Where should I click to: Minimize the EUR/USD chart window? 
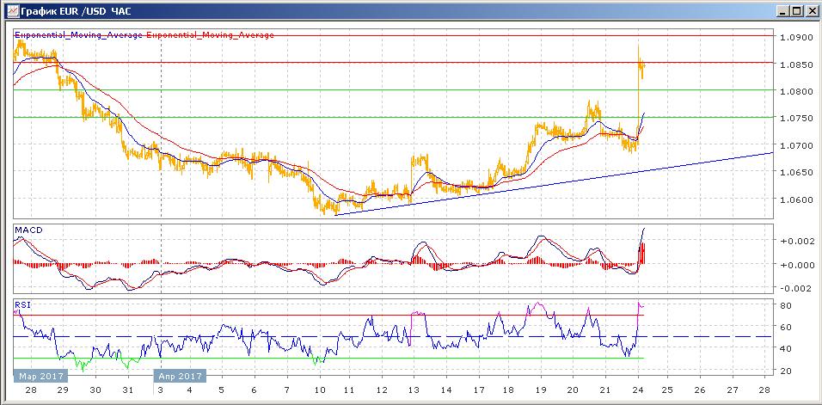point(782,10)
